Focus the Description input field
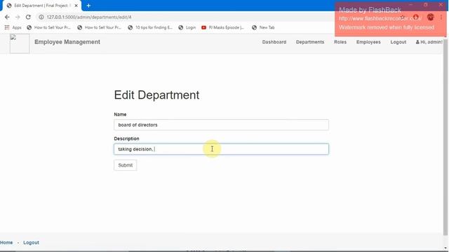This screenshot has width=449, height=252. (x=221, y=149)
